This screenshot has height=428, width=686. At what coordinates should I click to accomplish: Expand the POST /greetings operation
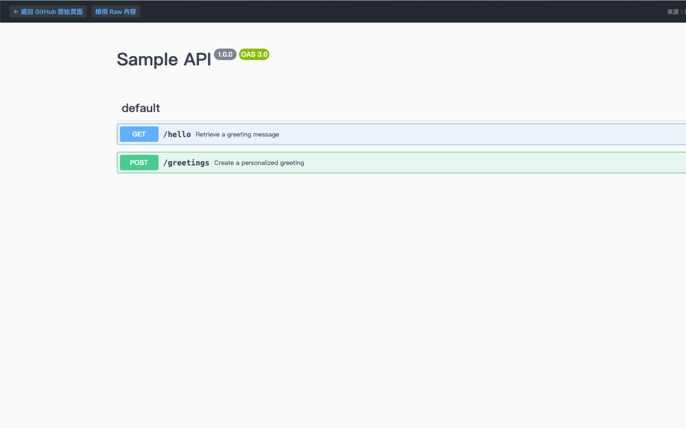click(x=401, y=163)
